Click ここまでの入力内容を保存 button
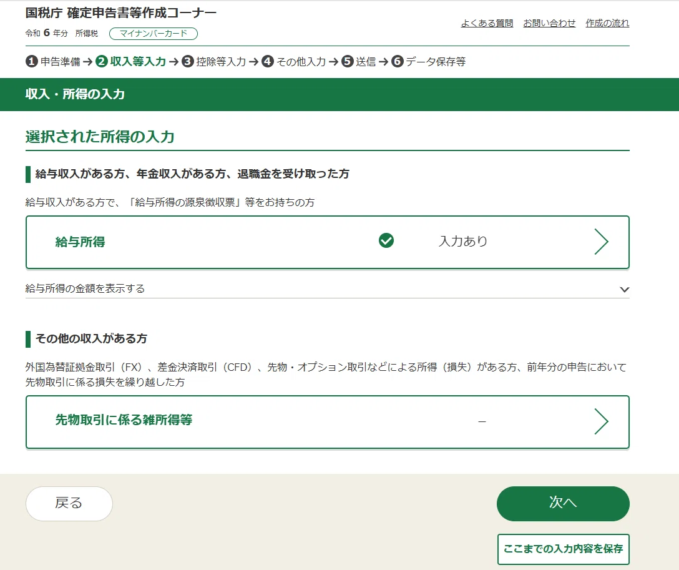The height and width of the screenshot is (570, 679). [x=563, y=549]
